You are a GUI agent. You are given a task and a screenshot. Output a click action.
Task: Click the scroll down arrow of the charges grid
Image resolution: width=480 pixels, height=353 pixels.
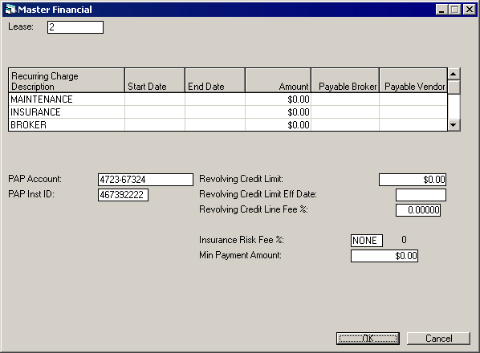[x=454, y=125]
